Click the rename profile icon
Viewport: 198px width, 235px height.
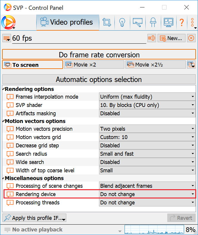click(x=152, y=38)
